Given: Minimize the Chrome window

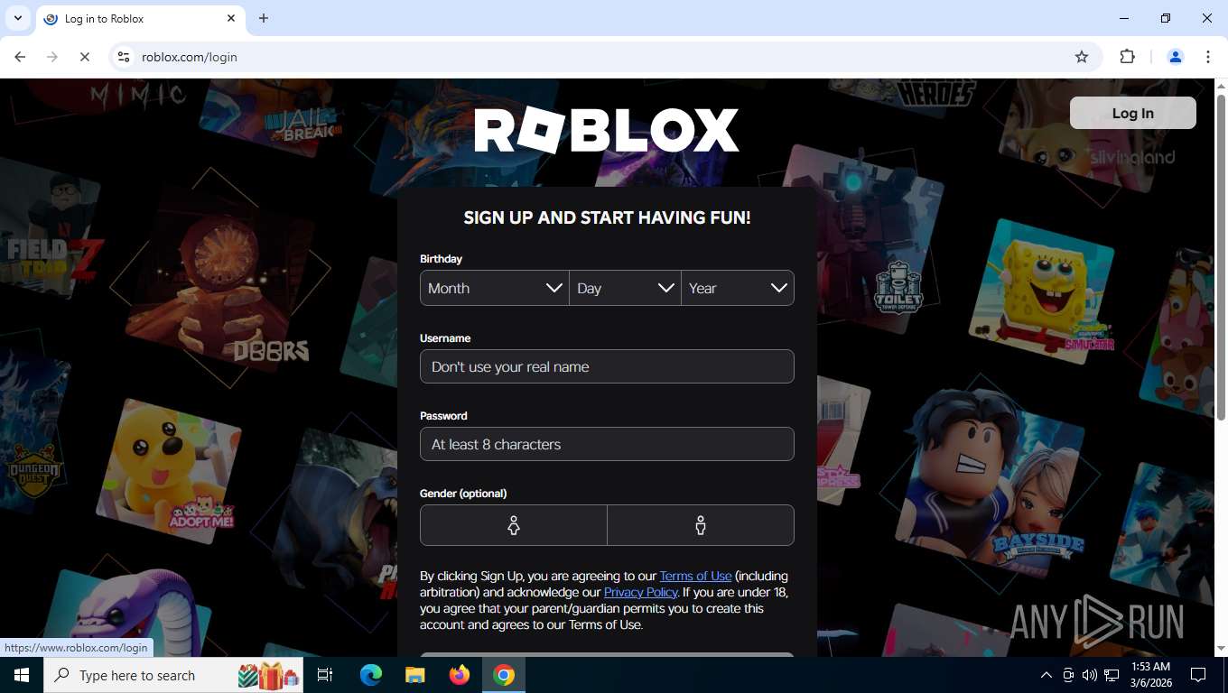Looking at the screenshot, I should (x=1124, y=18).
